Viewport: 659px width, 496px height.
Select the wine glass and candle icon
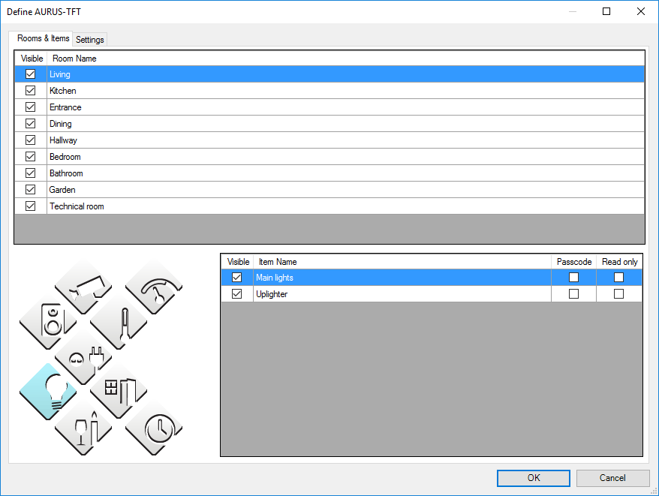click(x=83, y=427)
